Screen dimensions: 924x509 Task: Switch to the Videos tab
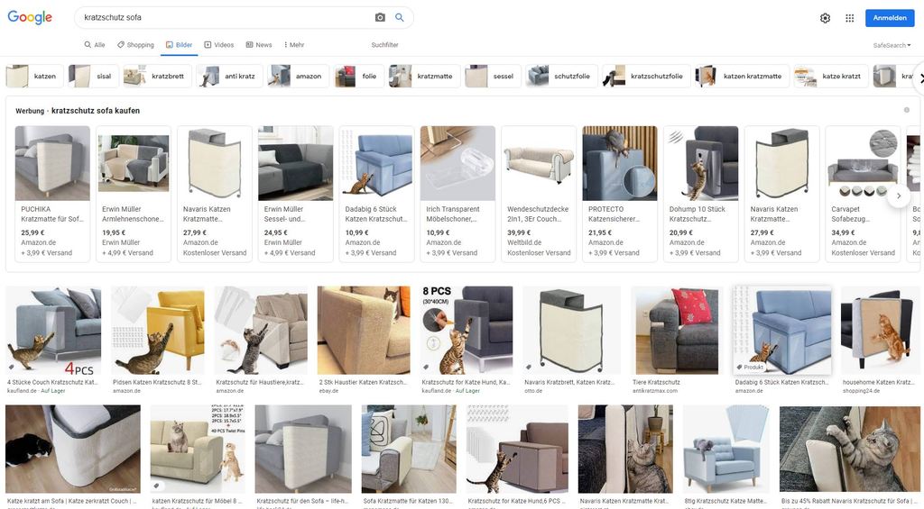[x=219, y=45]
